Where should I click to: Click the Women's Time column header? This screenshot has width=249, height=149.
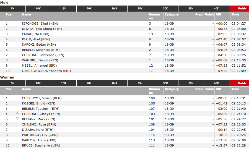tap(235, 89)
